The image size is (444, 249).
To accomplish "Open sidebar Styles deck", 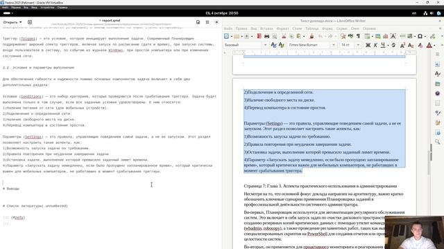I will click(x=438, y=74).
